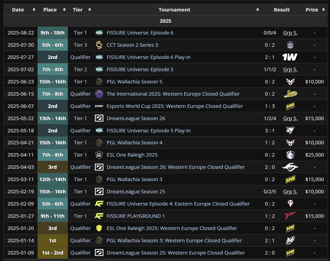The width and height of the screenshot is (330, 261).
Task: Click the 1st place cell for 2025-01-14
Action: [53, 241]
